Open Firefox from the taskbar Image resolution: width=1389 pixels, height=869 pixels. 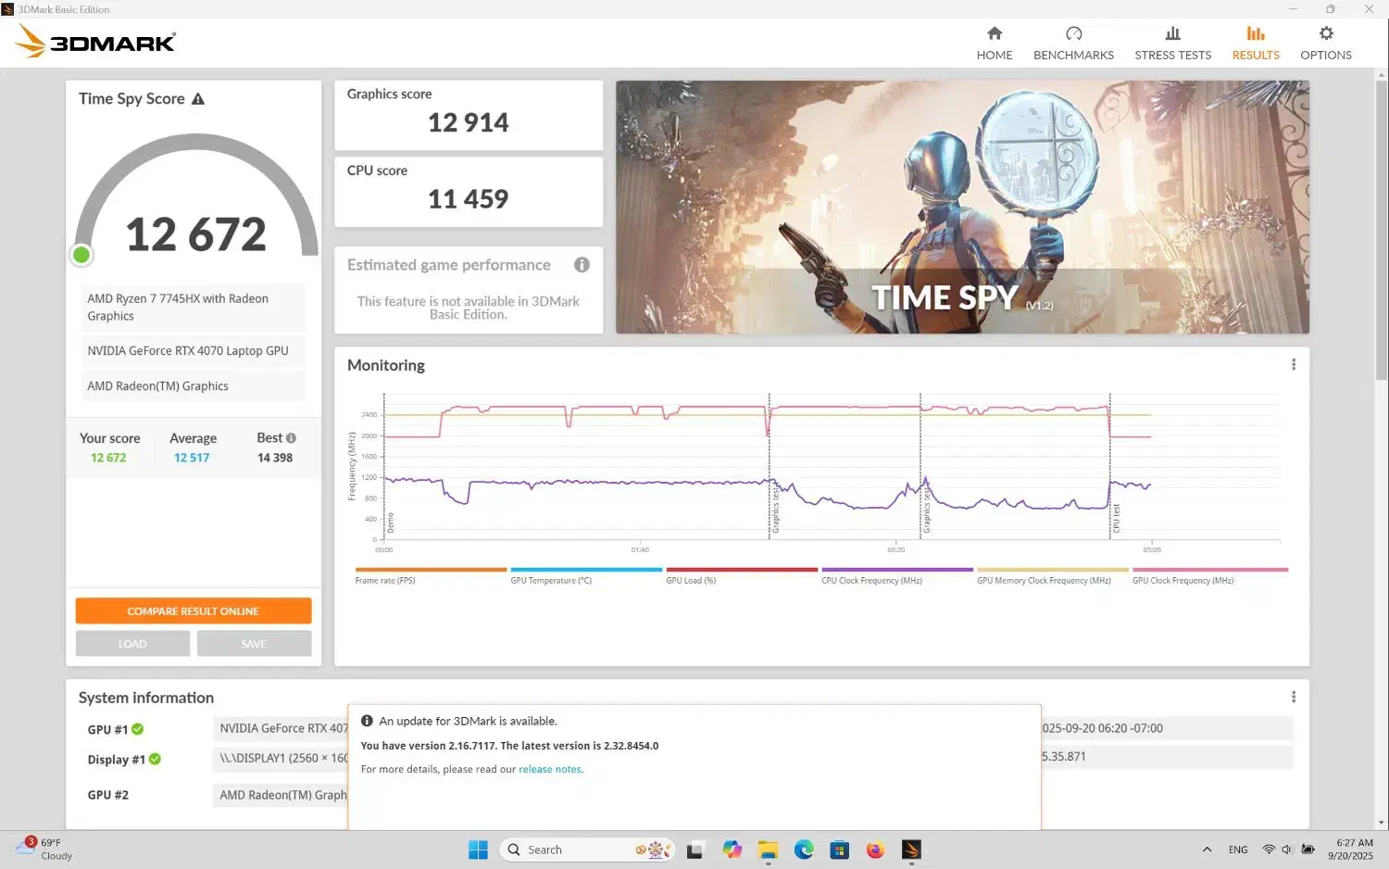tap(875, 850)
